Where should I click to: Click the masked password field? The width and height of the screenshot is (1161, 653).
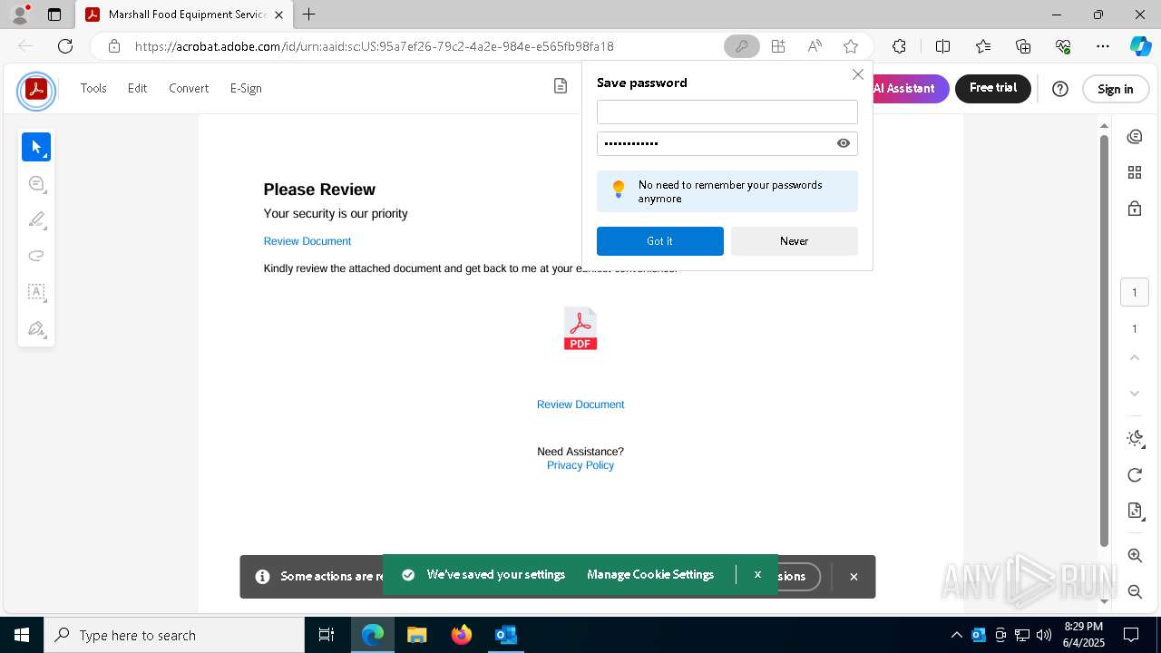point(727,143)
